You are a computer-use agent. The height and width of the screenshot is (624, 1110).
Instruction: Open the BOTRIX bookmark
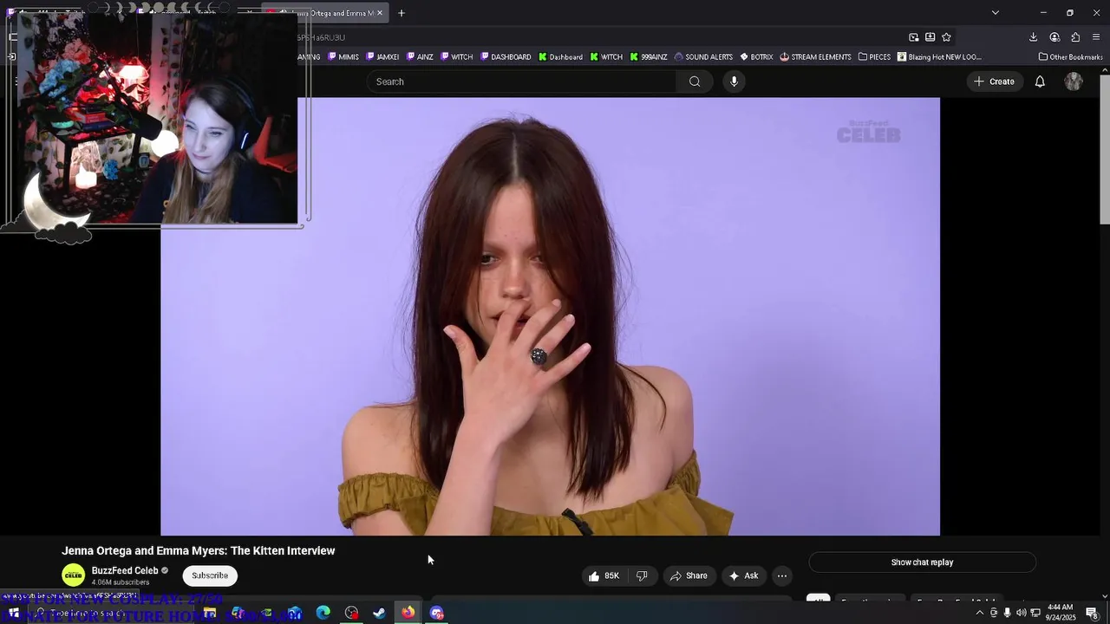pos(756,57)
